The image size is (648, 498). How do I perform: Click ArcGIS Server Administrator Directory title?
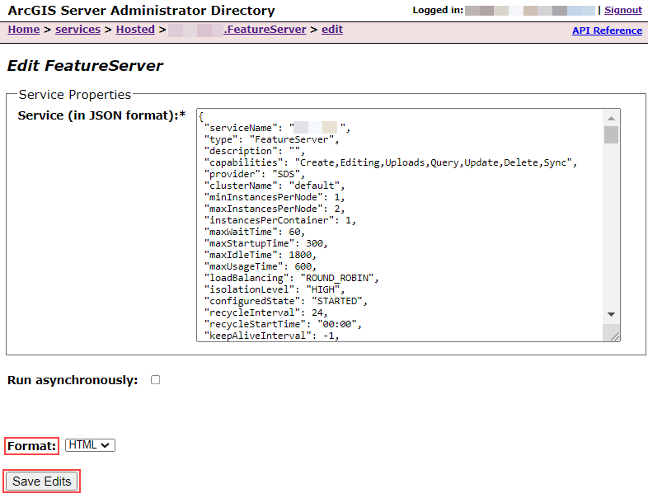141,11
